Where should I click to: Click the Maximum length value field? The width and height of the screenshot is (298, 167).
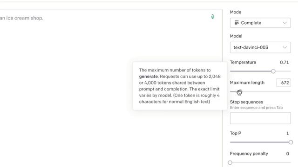pyautogui.click(x=284, y=83)
